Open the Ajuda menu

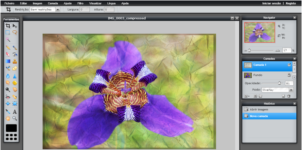point(125,3)
